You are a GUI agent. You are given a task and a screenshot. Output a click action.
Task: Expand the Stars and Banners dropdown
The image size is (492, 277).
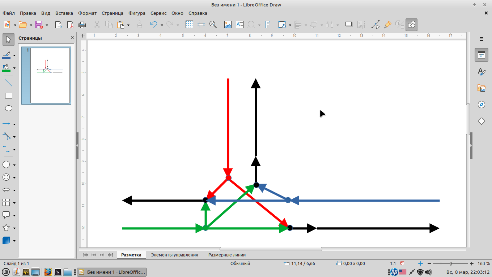[x=14, y=228]
